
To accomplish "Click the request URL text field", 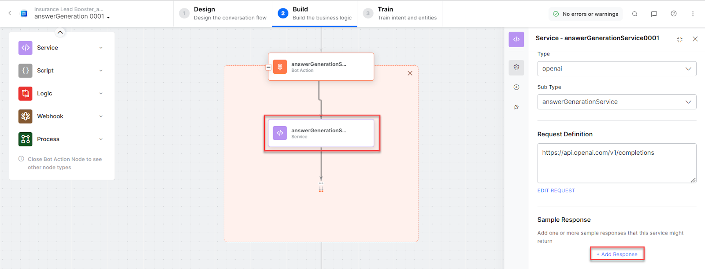I will (x=616, y=163).
